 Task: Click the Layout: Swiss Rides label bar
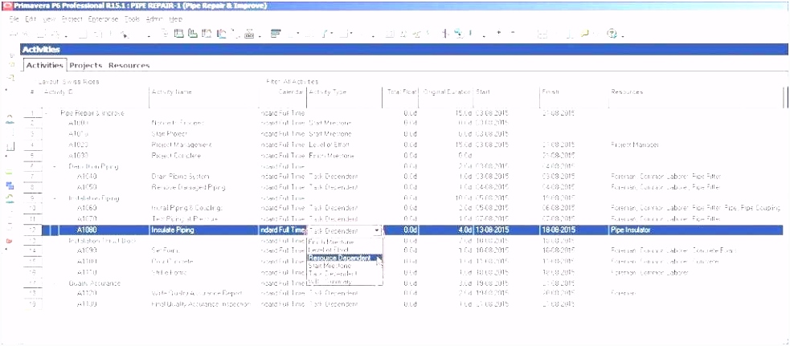pyautogui.click(x=67, y=82)
